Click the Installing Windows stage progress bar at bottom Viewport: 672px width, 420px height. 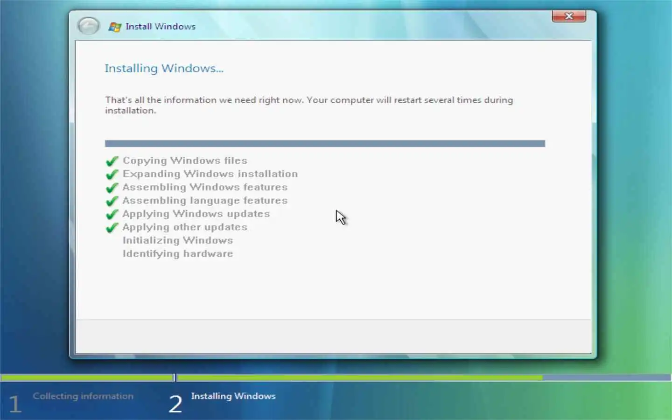424,378
